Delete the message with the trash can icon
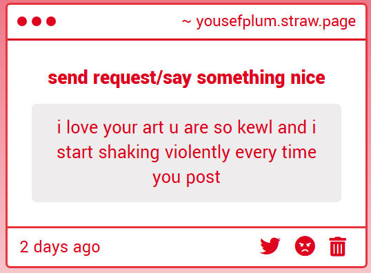The image size is (371, 273). (338, 246)
